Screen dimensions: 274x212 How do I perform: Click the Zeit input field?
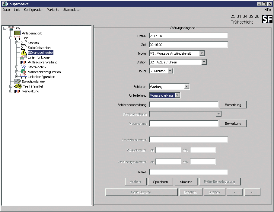[x=188, y=45]
